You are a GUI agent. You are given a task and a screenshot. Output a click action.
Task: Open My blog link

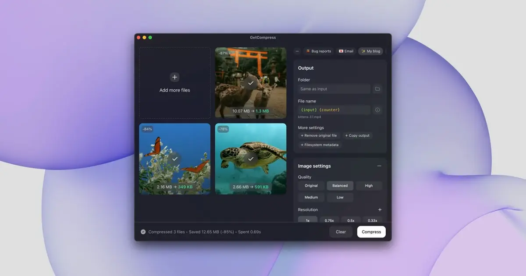[370, 51]
